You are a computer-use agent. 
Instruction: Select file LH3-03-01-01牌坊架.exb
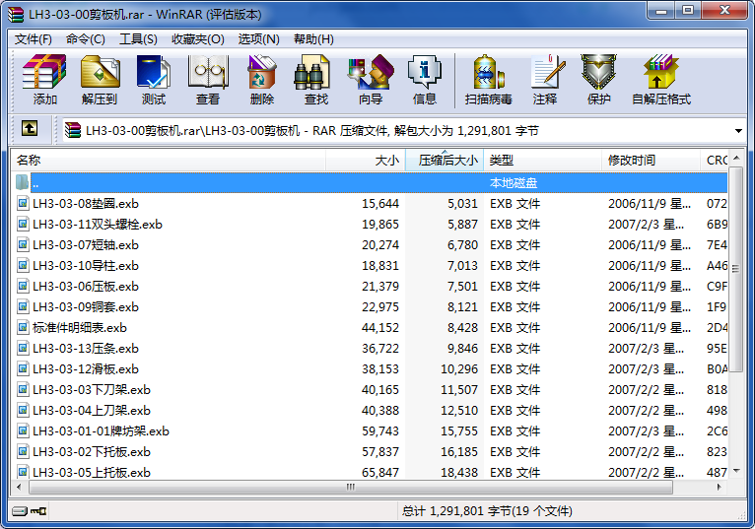tap(101, 430)
